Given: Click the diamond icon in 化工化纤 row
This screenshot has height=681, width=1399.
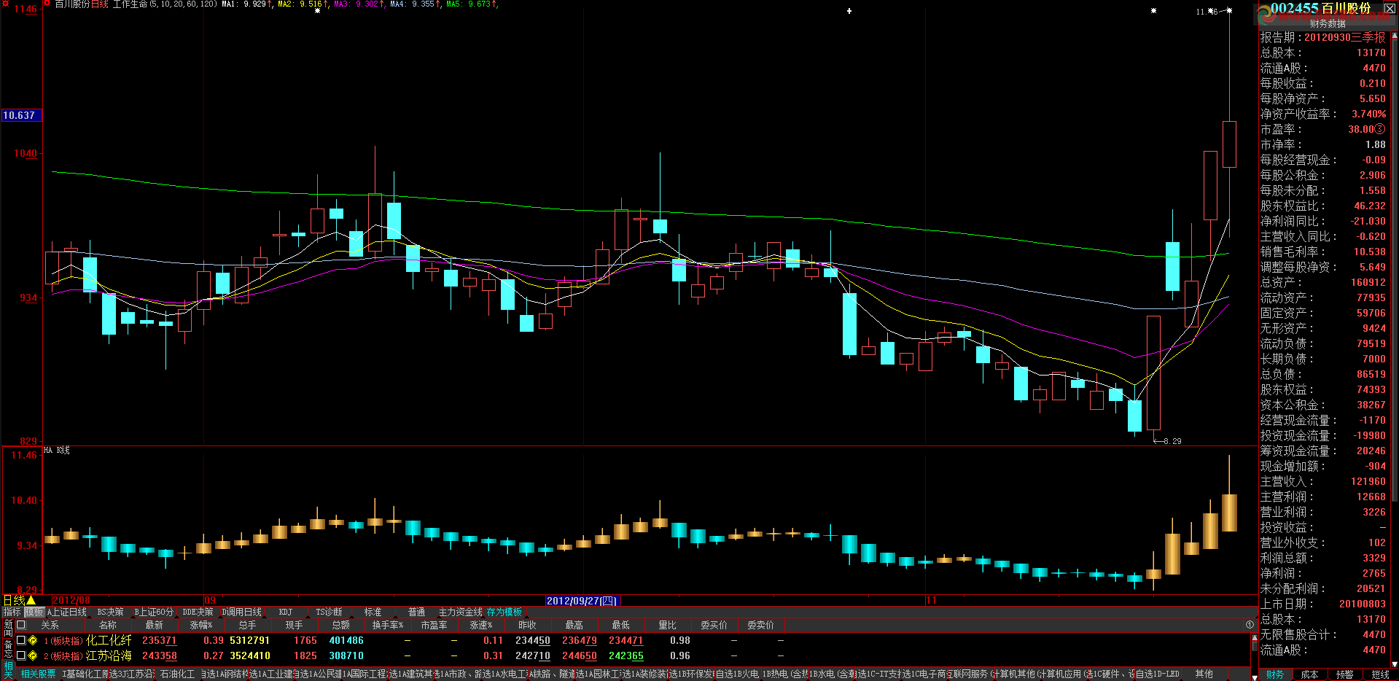Looking at the screenshot, I should click(x=33, y=640).
